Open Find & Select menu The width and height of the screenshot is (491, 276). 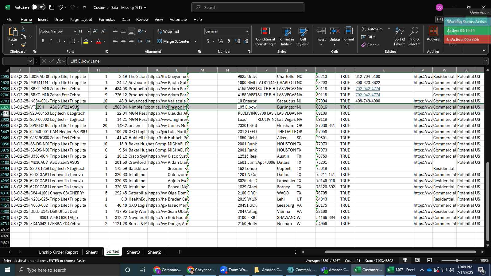click(414, 37)
